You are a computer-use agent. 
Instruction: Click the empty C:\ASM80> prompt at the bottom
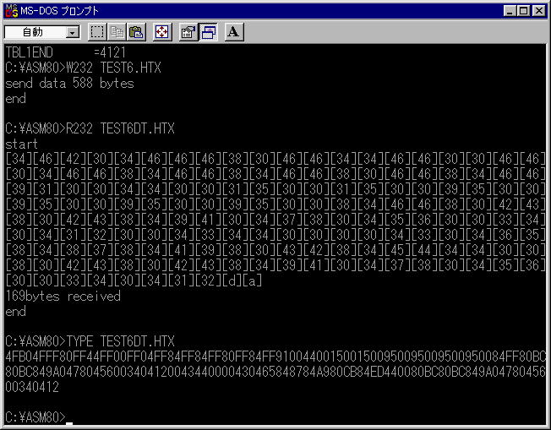coord(35,417)
